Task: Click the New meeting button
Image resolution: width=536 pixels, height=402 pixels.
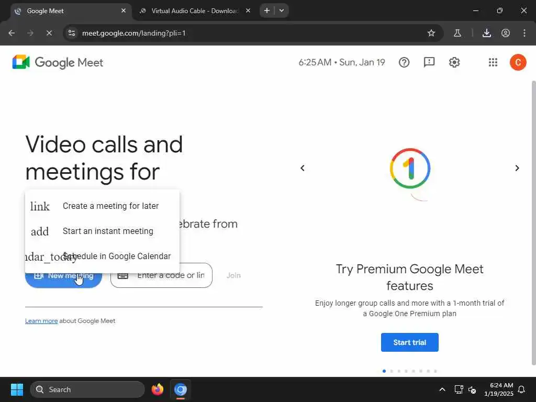Action: [x=63, y=280]
